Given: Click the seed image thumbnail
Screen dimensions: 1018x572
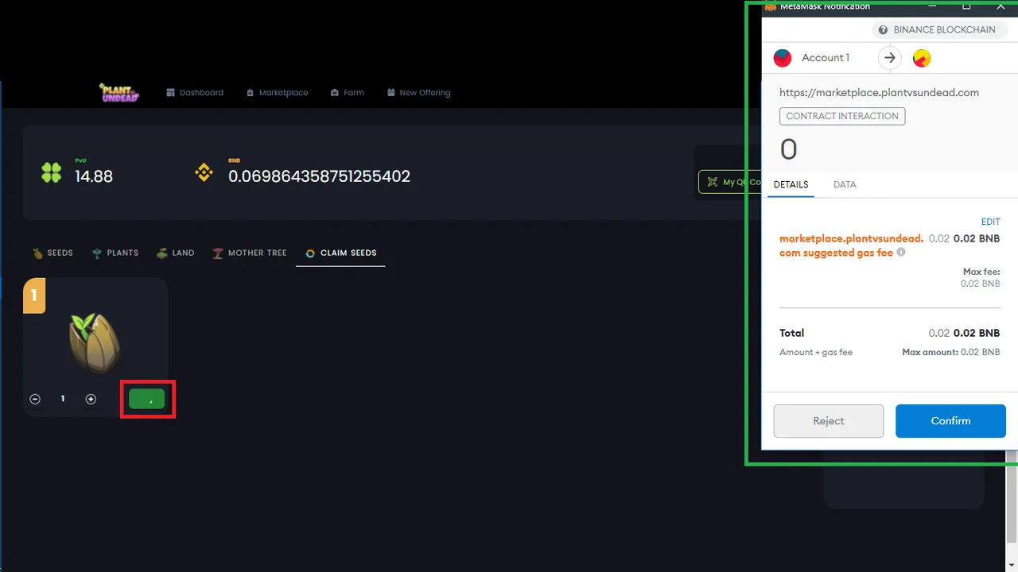Looking at the screenshot, I should [x=95, y=343].
